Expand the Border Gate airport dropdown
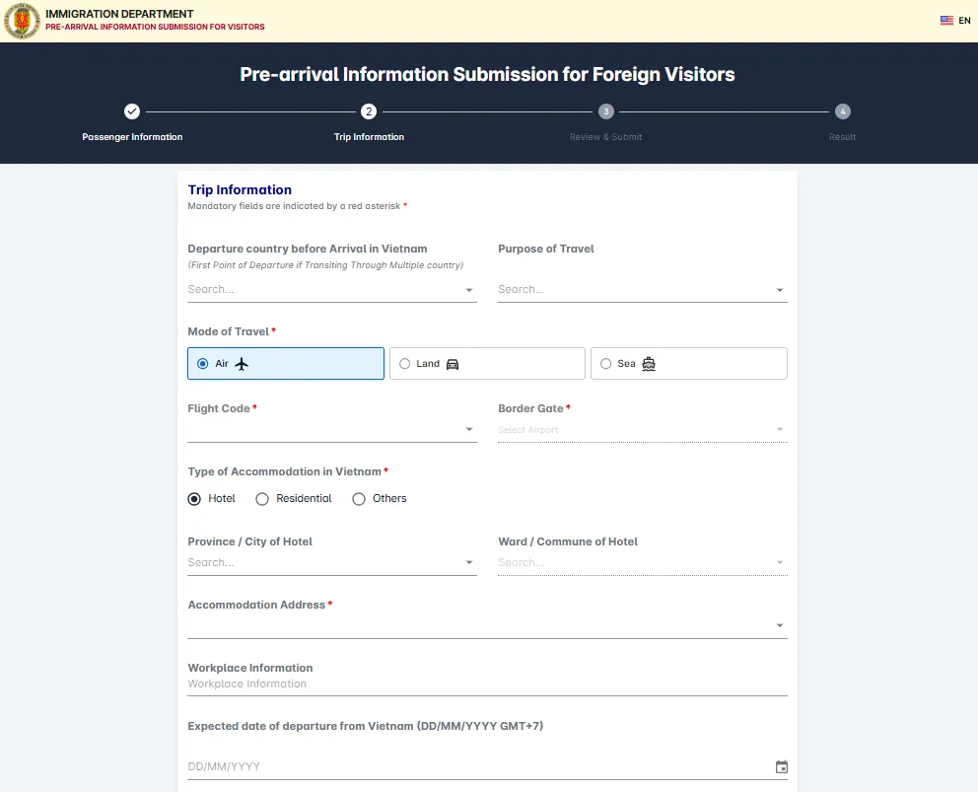978x792 pixels. pos(643,429)
